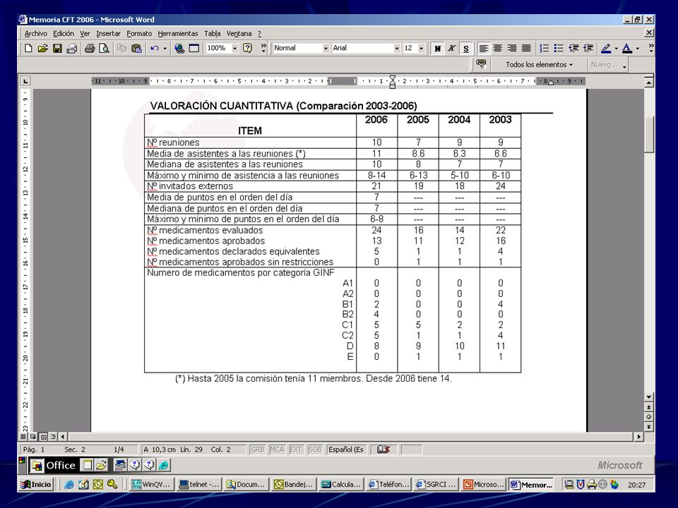Toggle underline (S) formatting

(x=465, y=49)
